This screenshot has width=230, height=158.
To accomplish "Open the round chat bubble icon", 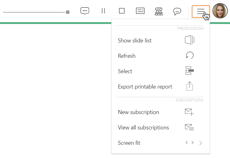I will (177, 11).
